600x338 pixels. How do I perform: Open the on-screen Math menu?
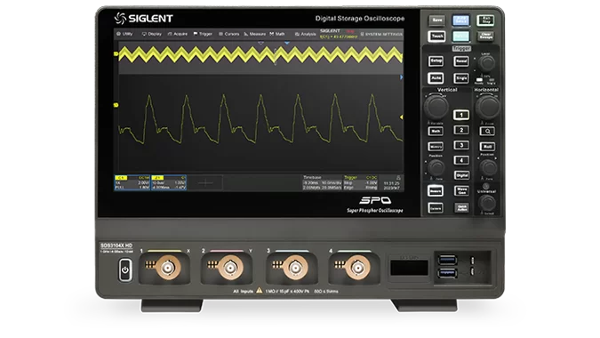[277, 34]
